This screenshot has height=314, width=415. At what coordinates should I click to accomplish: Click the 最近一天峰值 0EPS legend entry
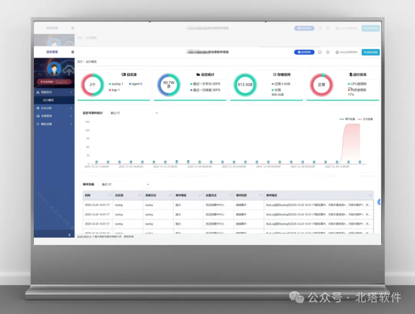click(x=205, y=90)
